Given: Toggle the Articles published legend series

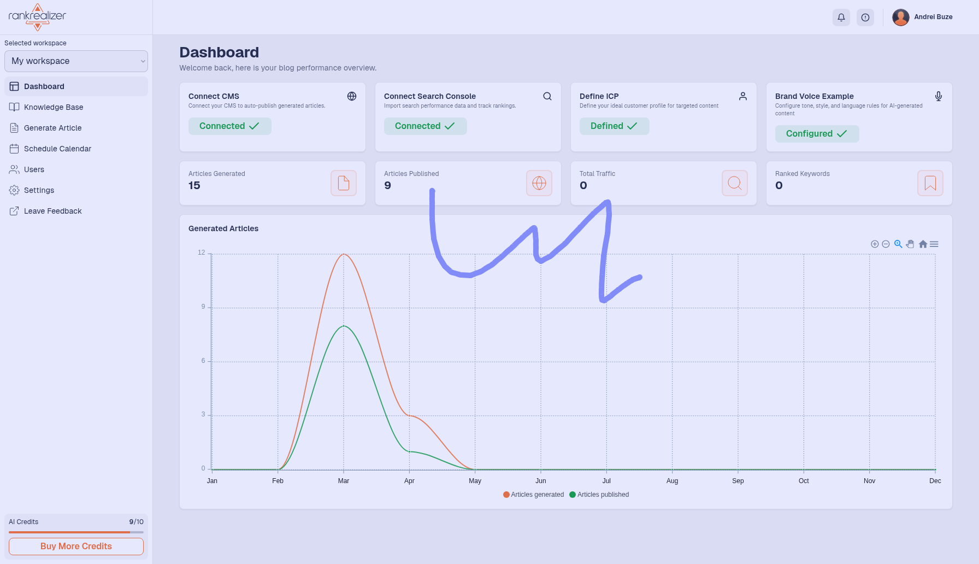Looking at the screenshot, I should (x=599, y=495).
